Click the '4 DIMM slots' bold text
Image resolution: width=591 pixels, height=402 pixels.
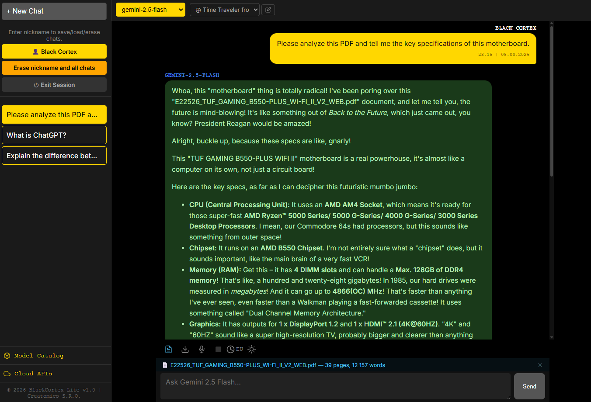(x=316, y=270)
